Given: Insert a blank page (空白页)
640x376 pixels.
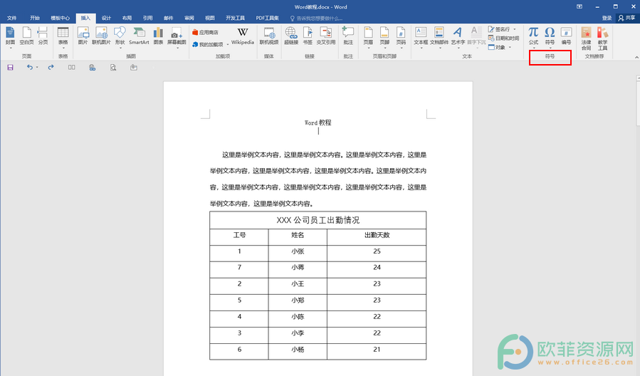Looking at the screenshot, I should pyautogui.click(x=26, y=36).
